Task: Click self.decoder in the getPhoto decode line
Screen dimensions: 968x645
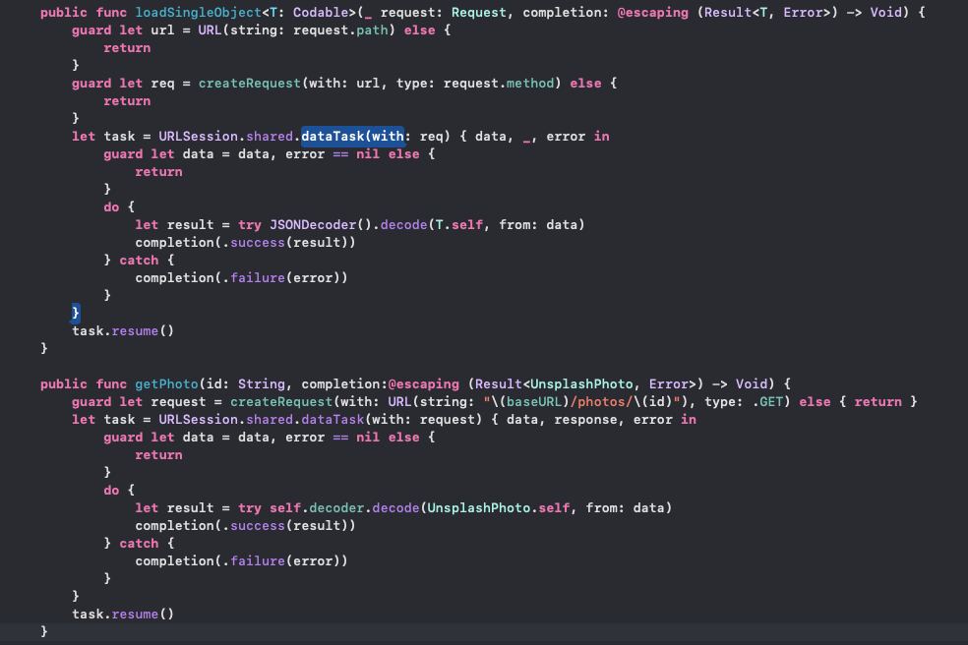Action: click(x=317, y=508)
